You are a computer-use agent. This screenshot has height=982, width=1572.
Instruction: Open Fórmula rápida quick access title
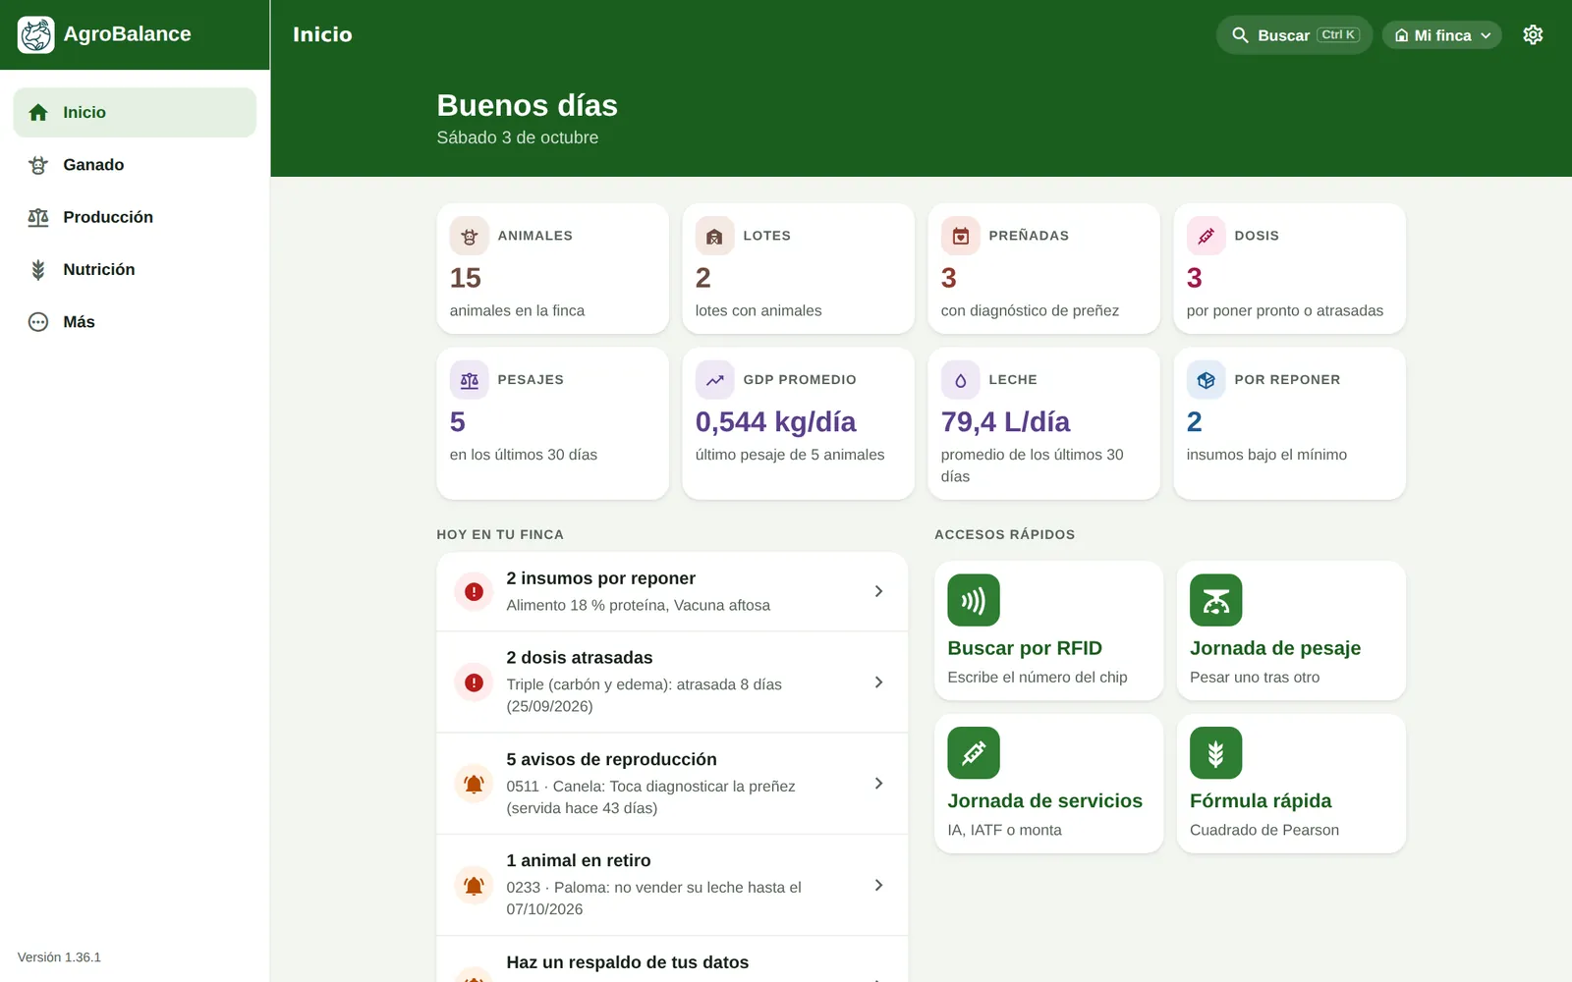(1261, 801)
